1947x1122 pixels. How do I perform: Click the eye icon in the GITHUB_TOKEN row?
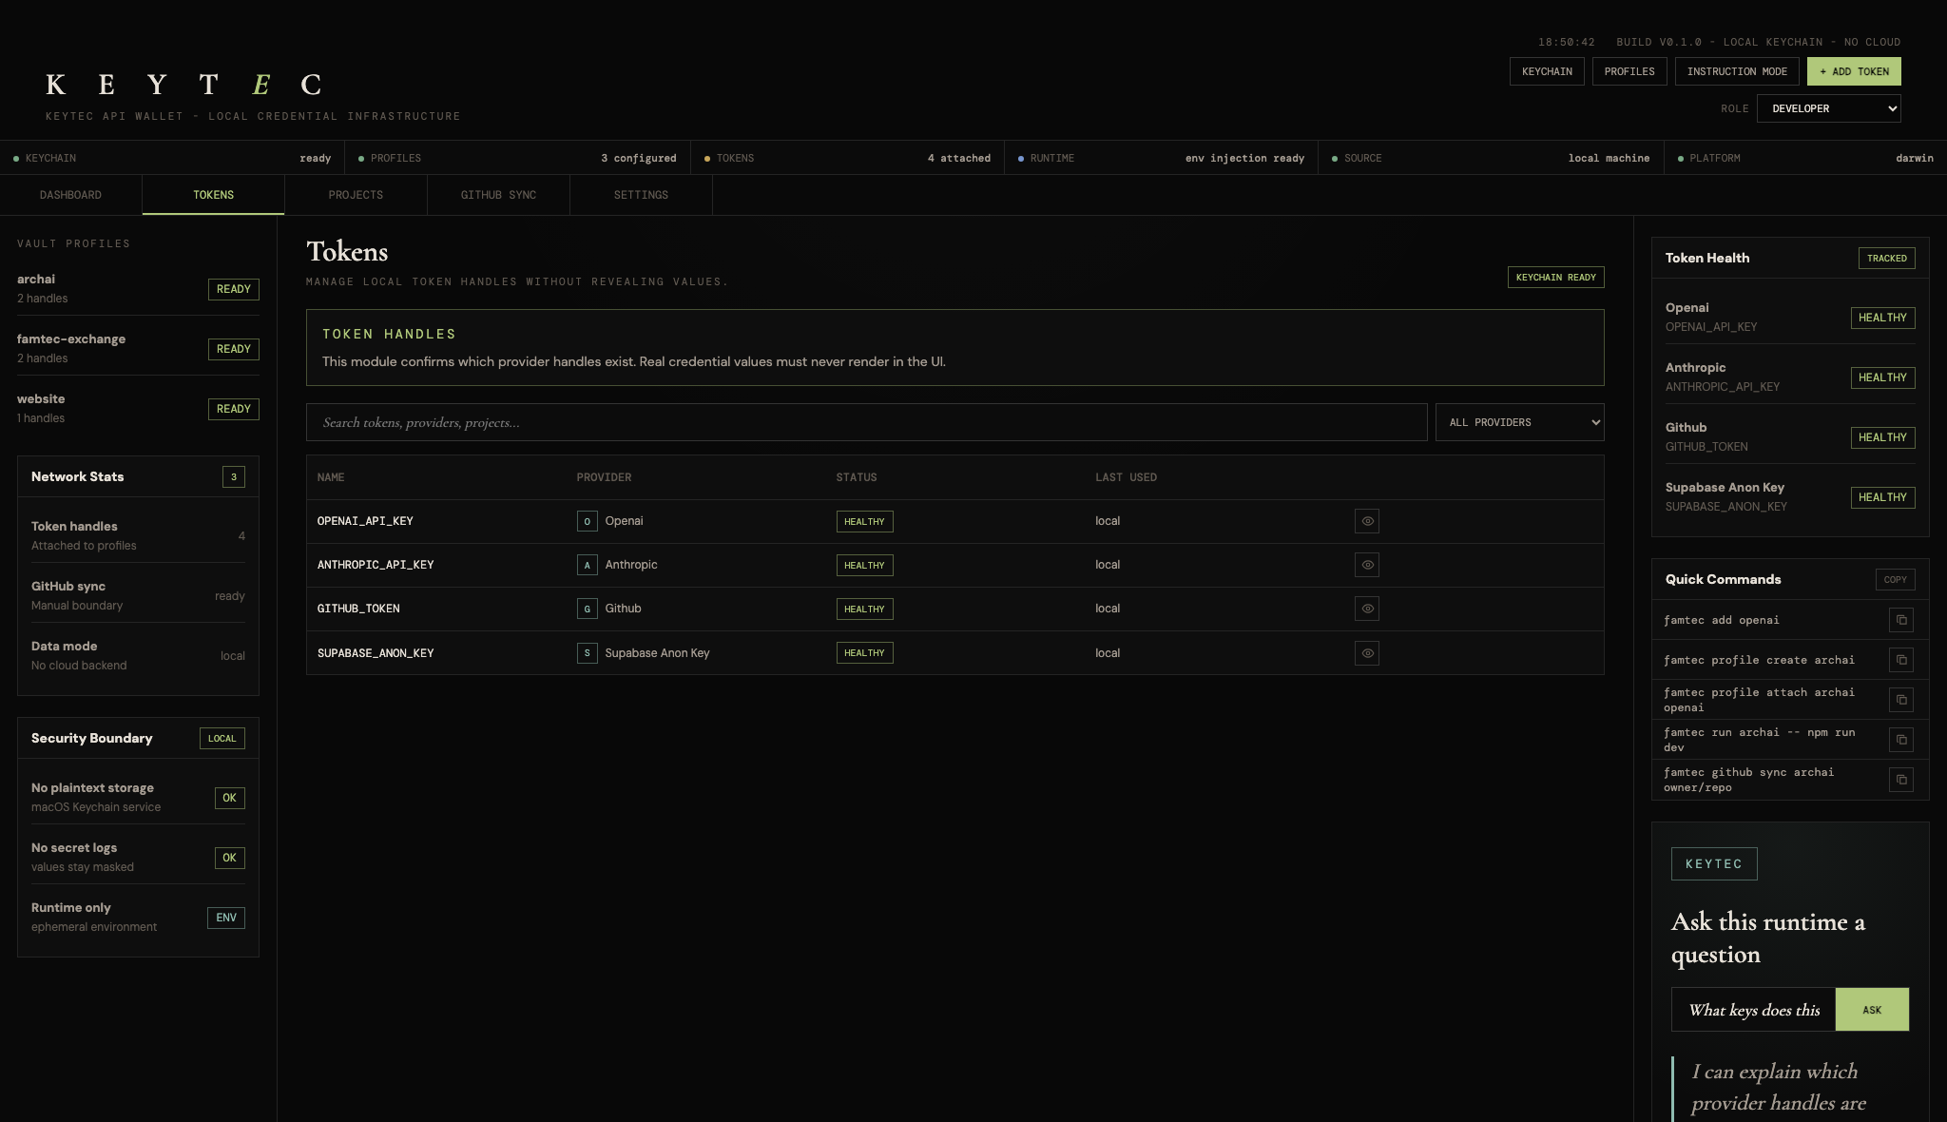click(1367, 609)
